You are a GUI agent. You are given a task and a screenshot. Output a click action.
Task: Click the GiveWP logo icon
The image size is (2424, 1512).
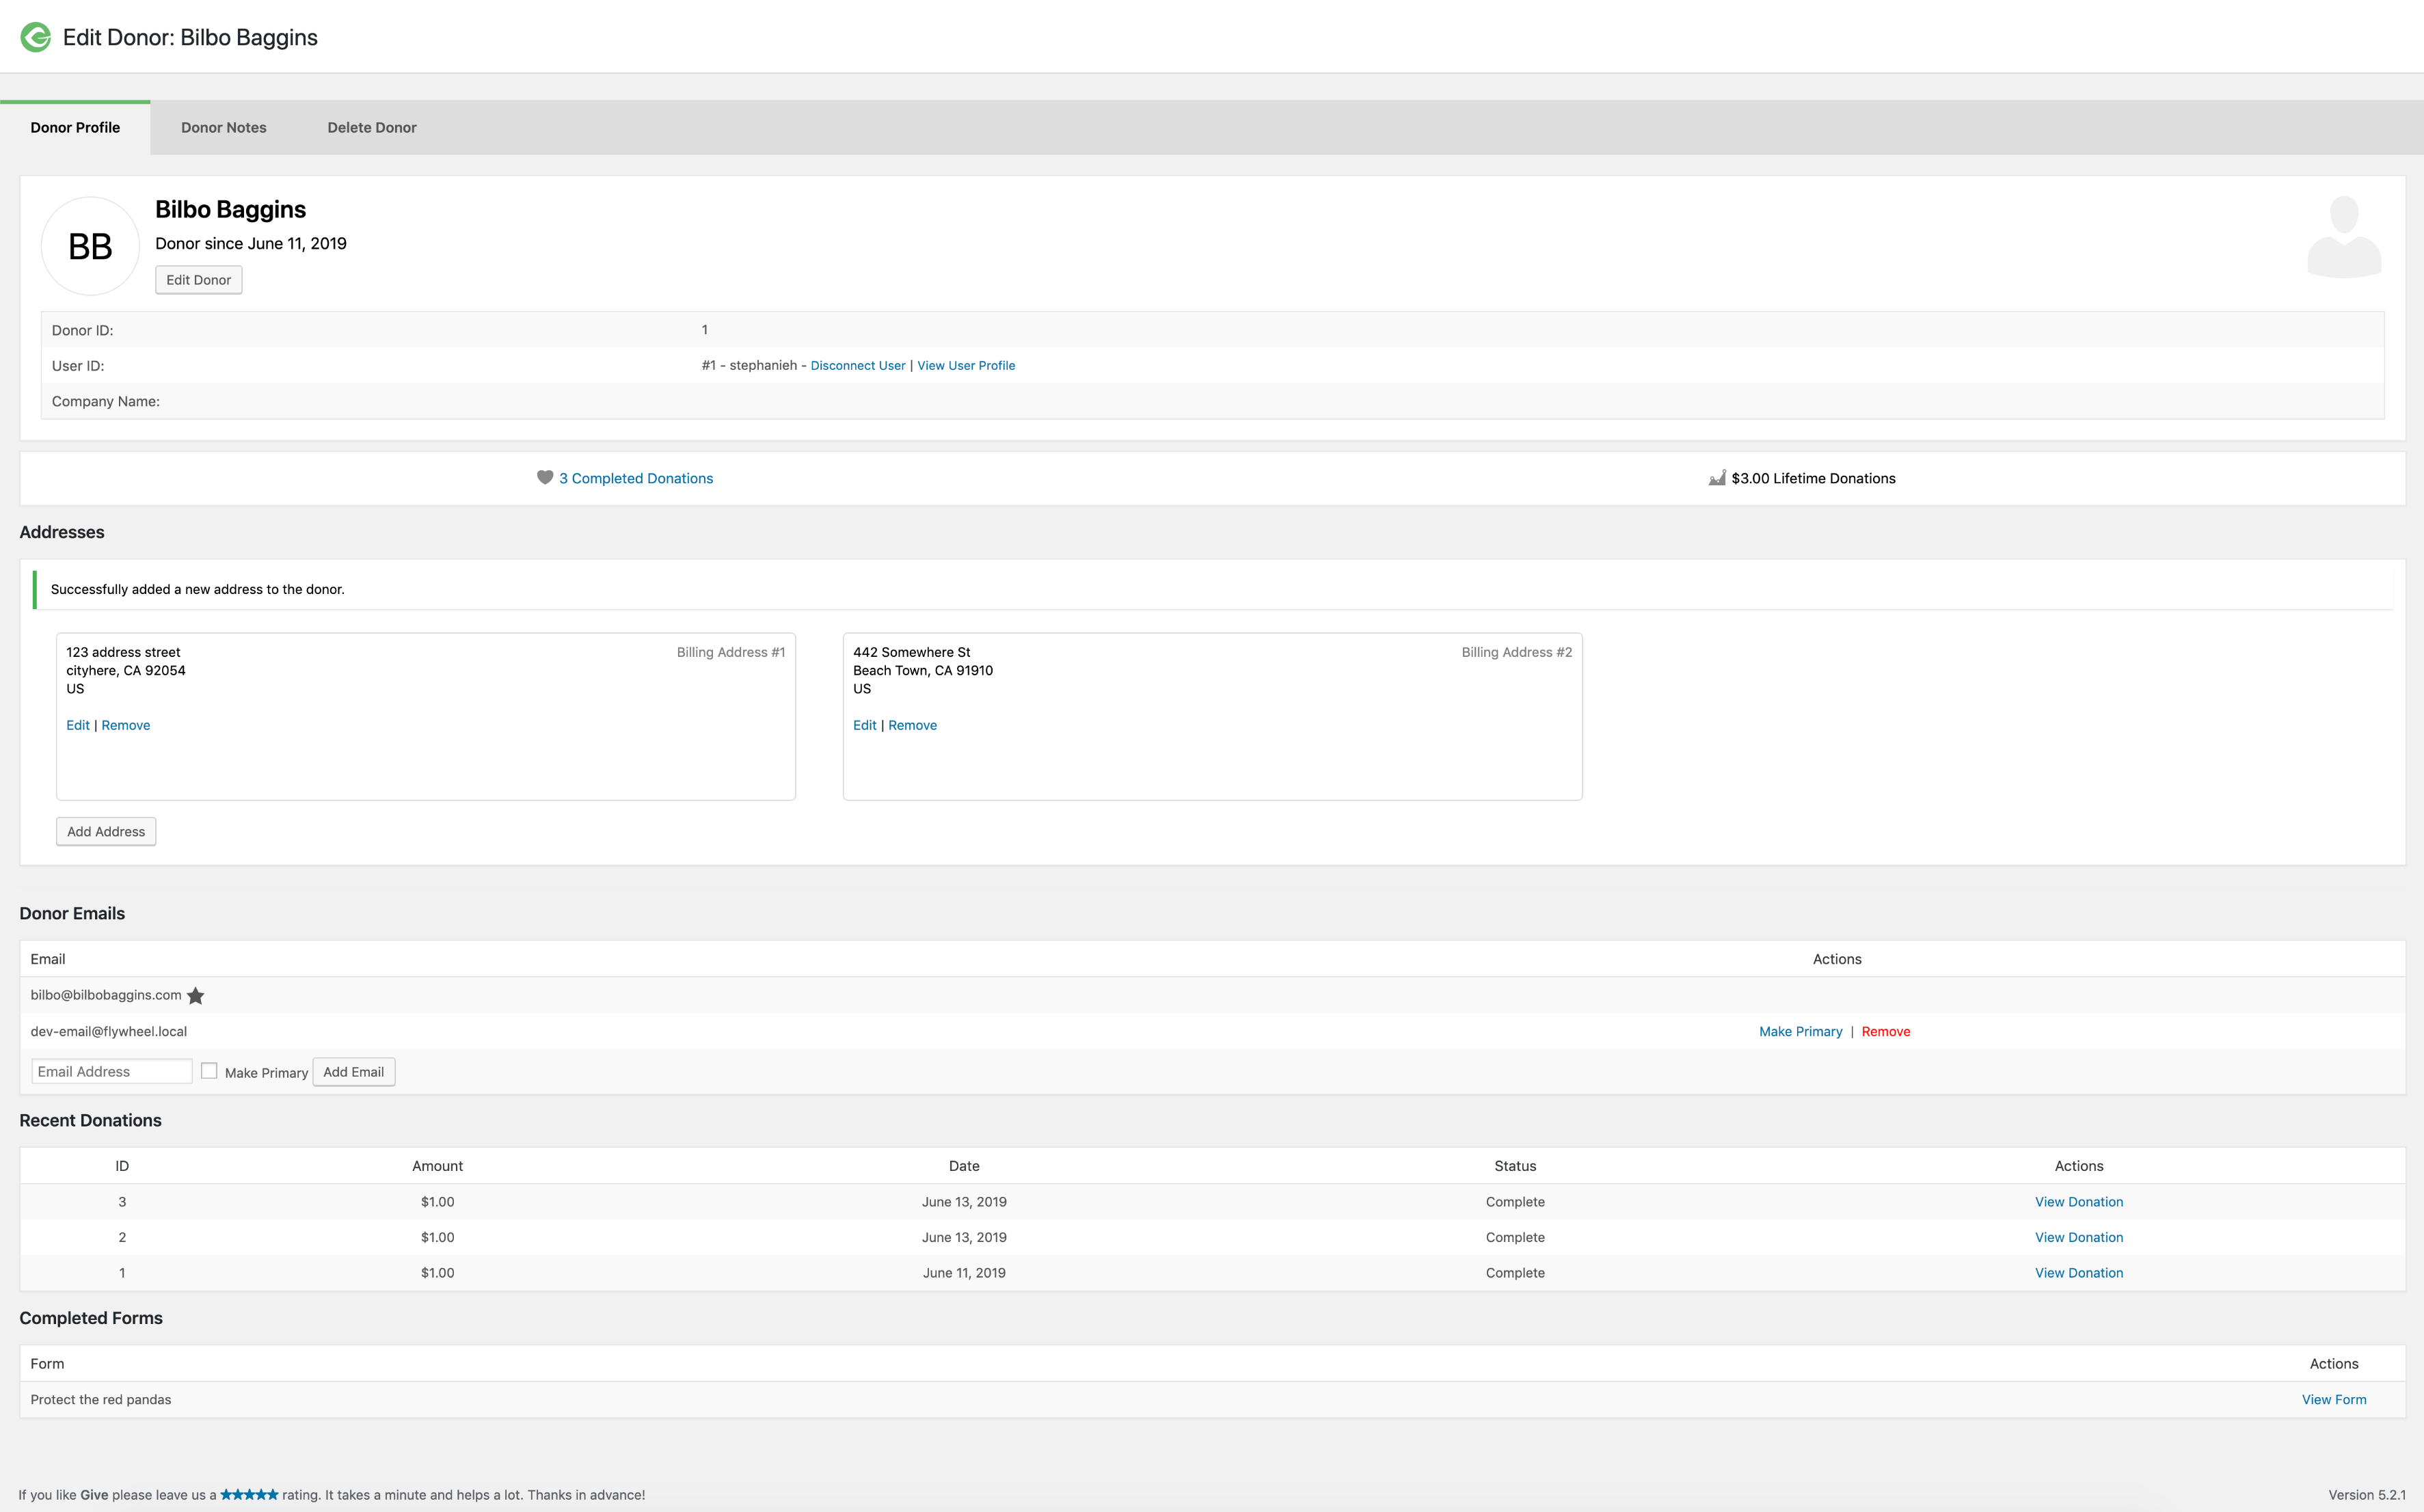pyautogui.click(x=35, y=37)
